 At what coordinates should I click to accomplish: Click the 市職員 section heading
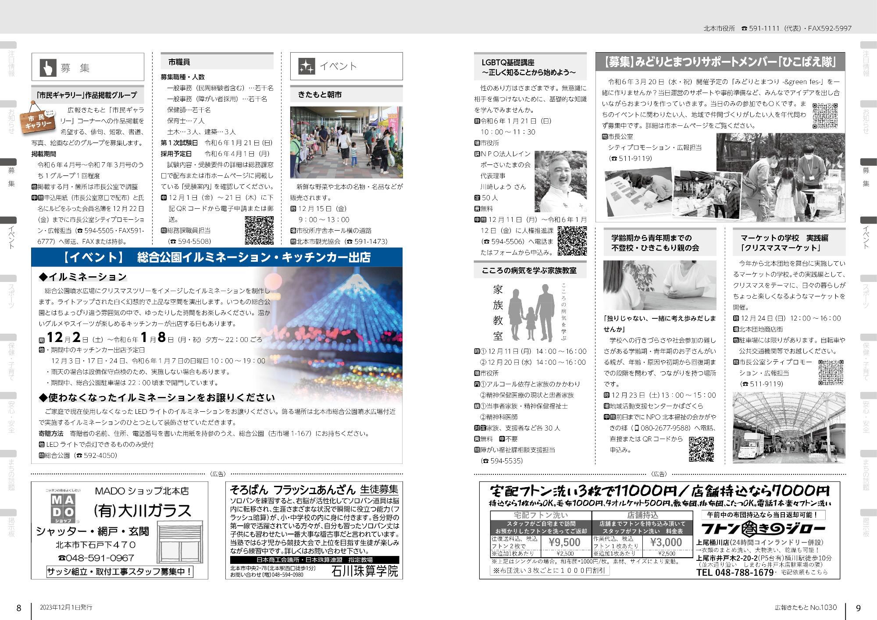pos(217,62)
